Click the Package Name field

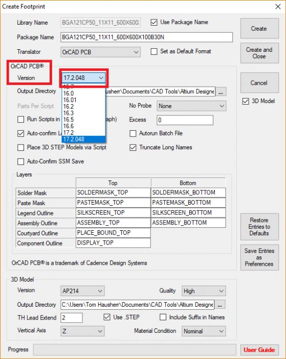pyautogui.click(x=147, y=37)
